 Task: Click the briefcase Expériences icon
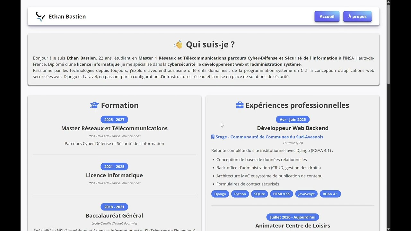[240, 105]
